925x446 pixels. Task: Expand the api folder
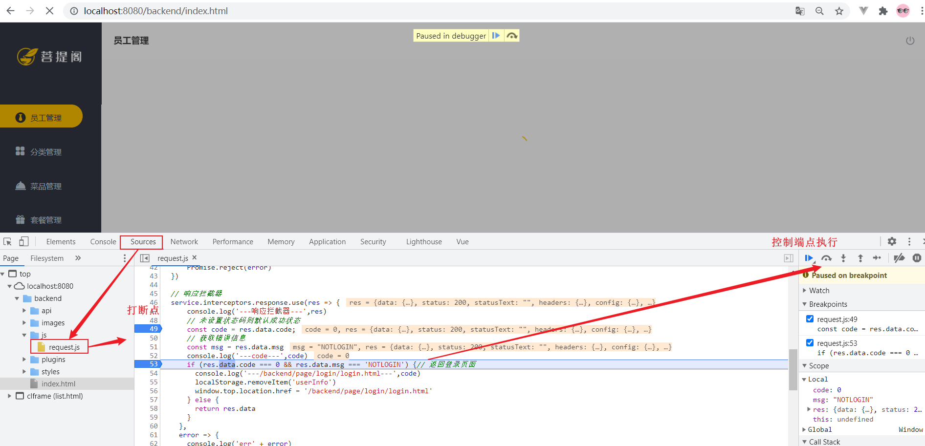click(24, 311)
